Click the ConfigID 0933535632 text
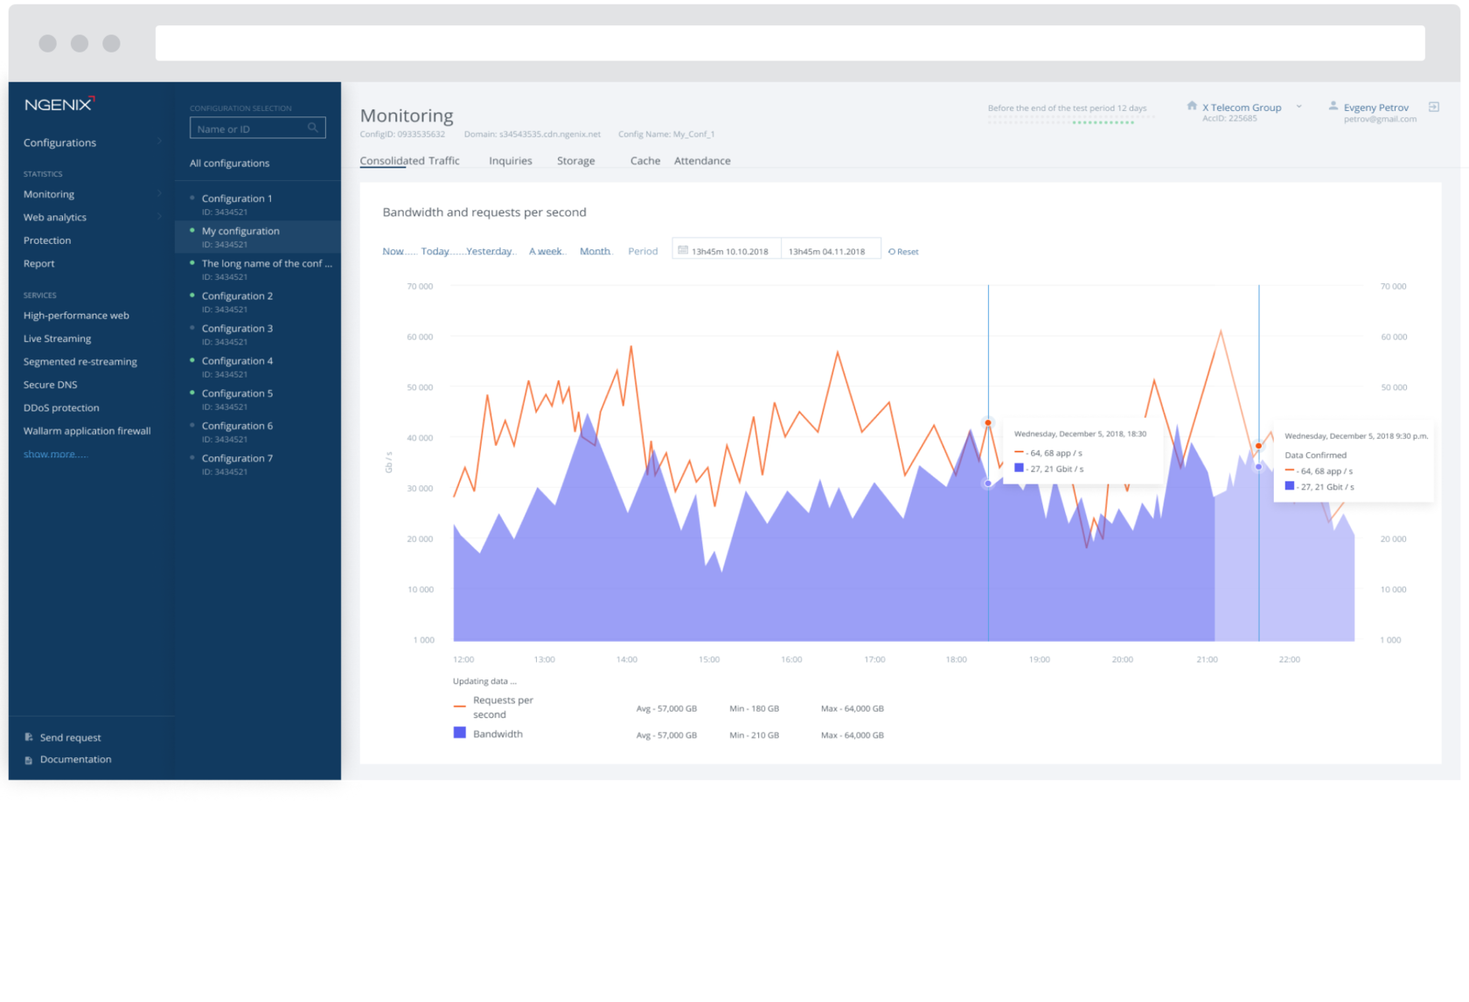The height and width of the screenshot is (1002, 1469). 402,135
